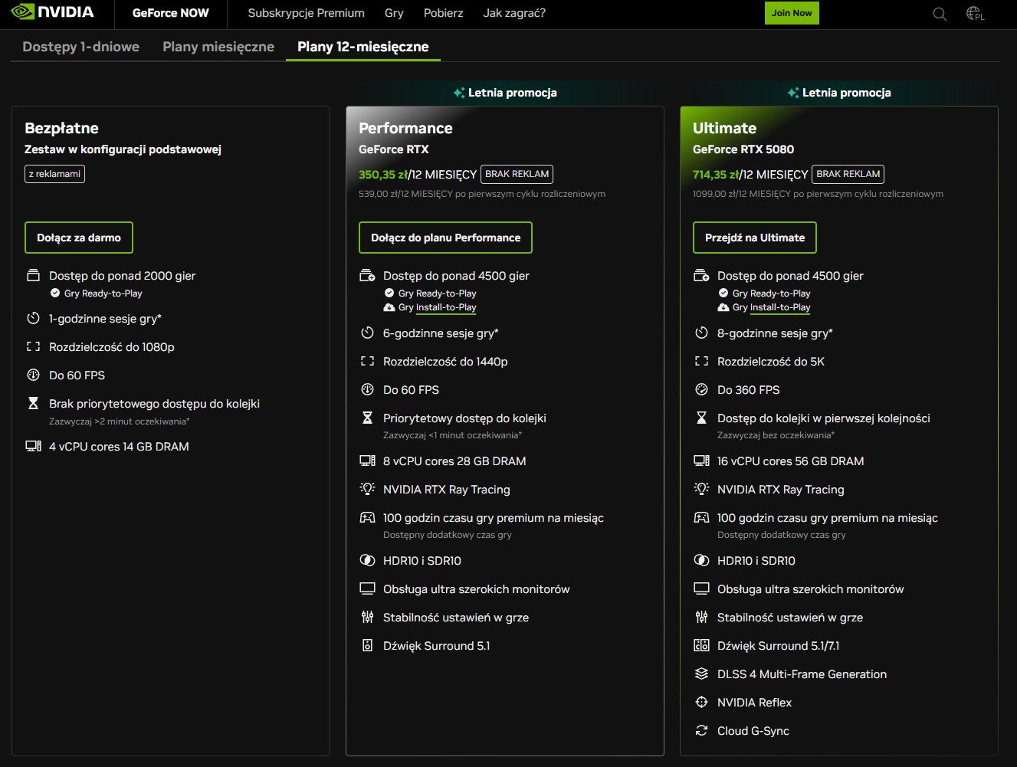Click PC icon beside '16 vCPU cores 56 GB DRAM'

(701, 461)
